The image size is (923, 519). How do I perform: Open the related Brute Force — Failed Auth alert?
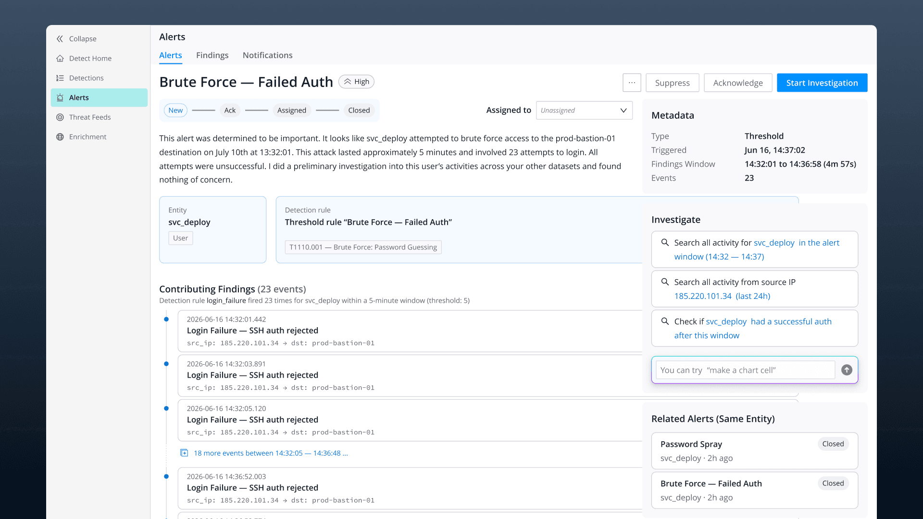754,491
